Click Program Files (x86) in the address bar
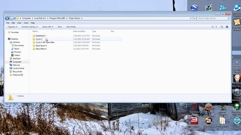 (57, 18)
